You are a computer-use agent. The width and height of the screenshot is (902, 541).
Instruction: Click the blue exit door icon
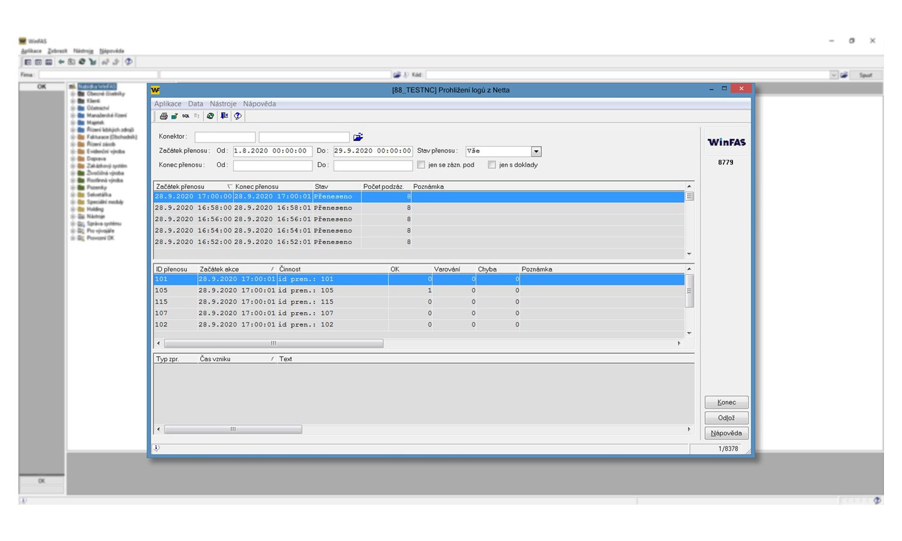point(224,116)
